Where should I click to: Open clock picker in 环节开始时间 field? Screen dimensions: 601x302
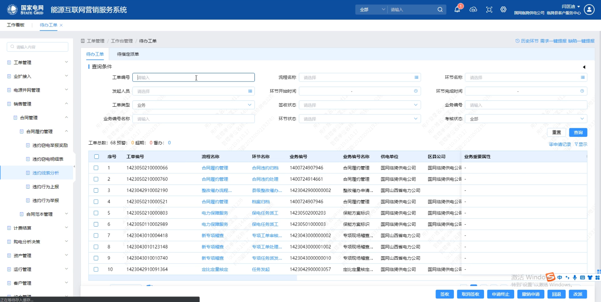(416, 91)
